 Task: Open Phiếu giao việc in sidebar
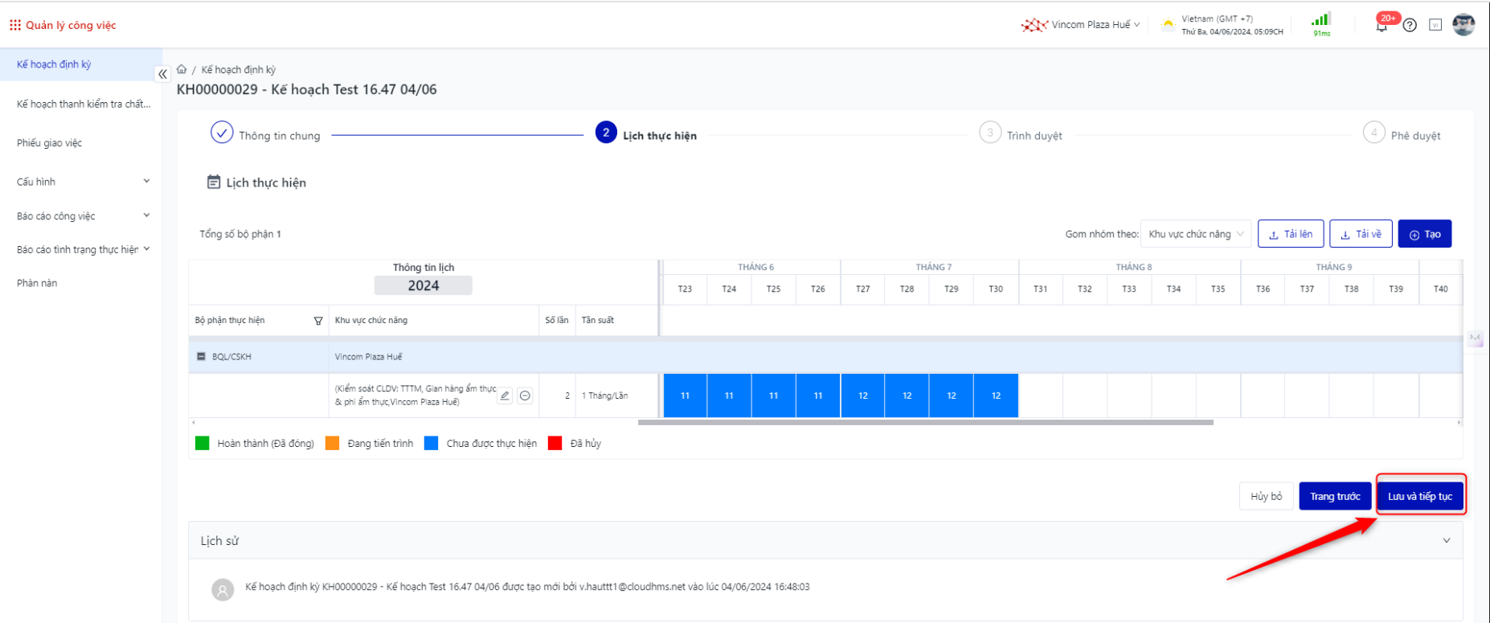point(49,143)
